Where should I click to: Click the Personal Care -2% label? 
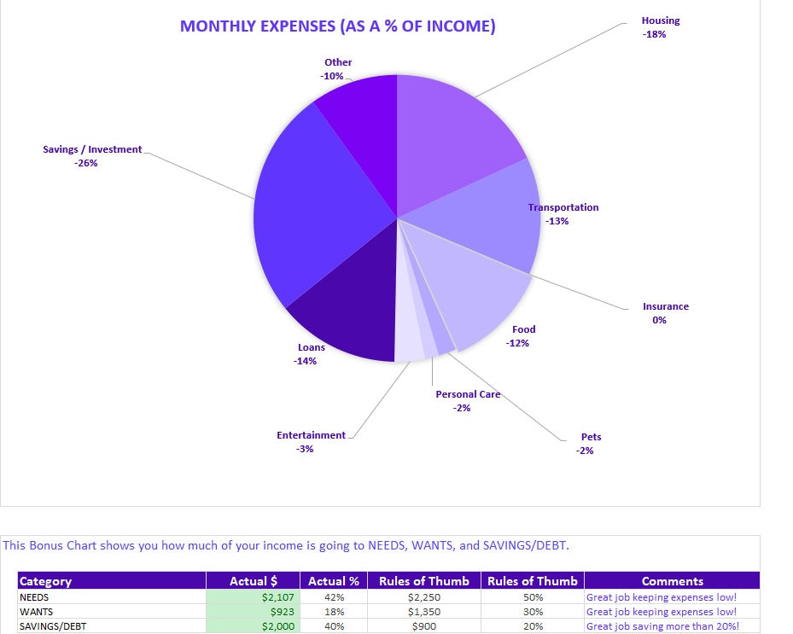[468, 400]
